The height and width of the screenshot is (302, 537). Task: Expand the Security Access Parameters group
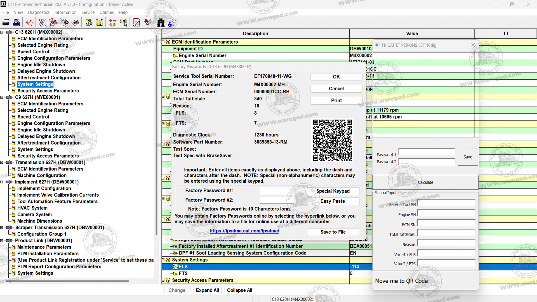tap(163, 280)
